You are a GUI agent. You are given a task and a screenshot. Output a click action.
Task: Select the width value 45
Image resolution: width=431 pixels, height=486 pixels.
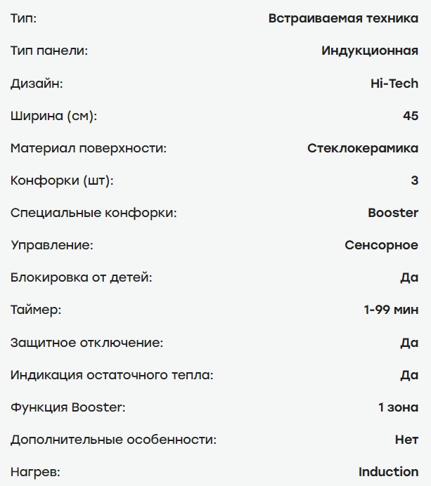pyautogui.click(x=411, y=116)
